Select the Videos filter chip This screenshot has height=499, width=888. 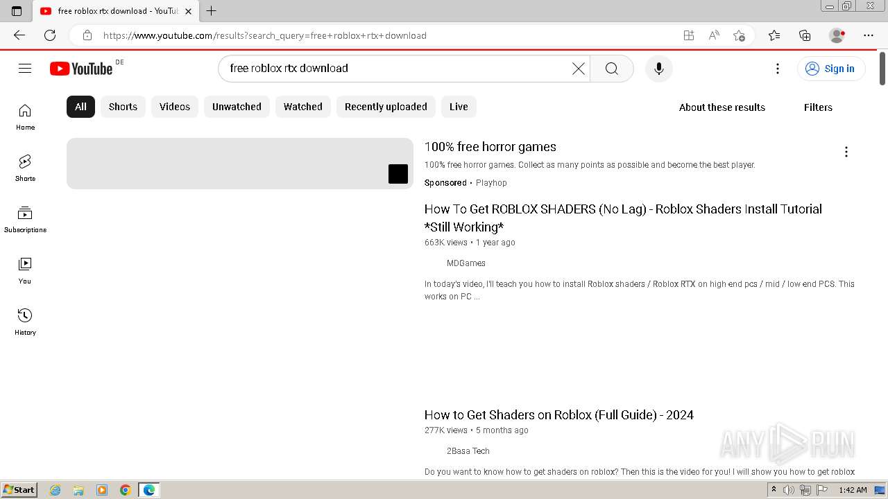(175, 107)
